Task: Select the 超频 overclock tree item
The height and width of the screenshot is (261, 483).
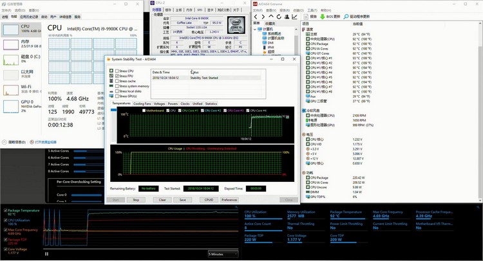Action: (x=268, y=52)
